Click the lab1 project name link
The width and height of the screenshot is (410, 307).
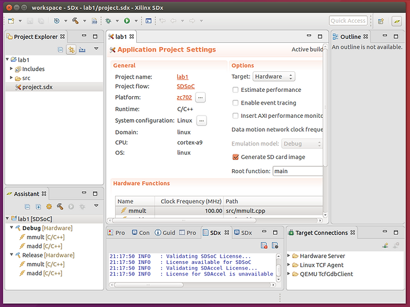(x=182, y=77)
